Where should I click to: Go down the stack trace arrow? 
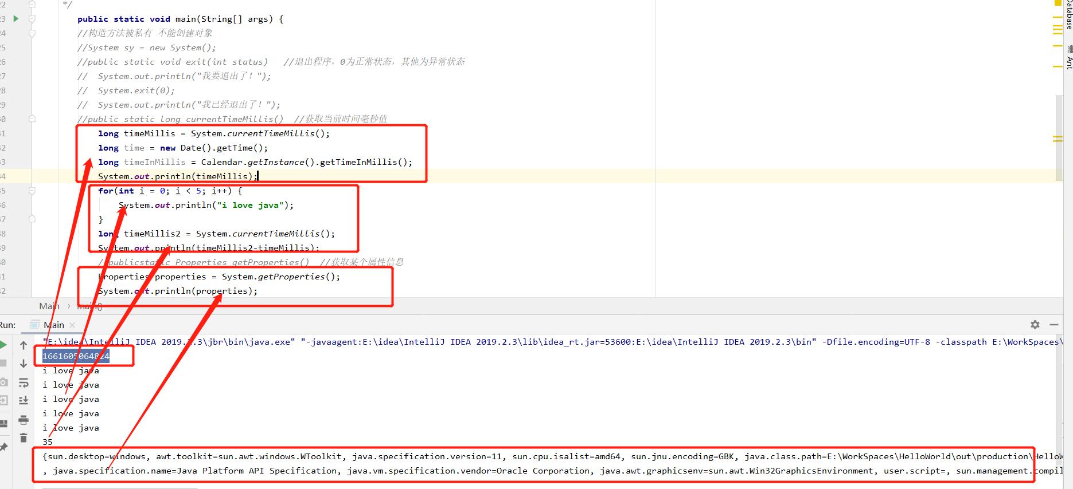coord(24,364)
